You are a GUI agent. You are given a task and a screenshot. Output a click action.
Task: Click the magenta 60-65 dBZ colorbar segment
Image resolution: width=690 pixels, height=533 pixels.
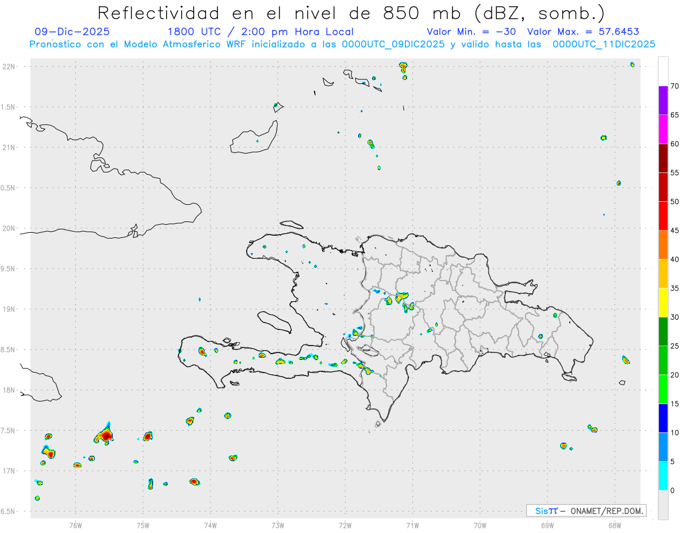(663, 129)
